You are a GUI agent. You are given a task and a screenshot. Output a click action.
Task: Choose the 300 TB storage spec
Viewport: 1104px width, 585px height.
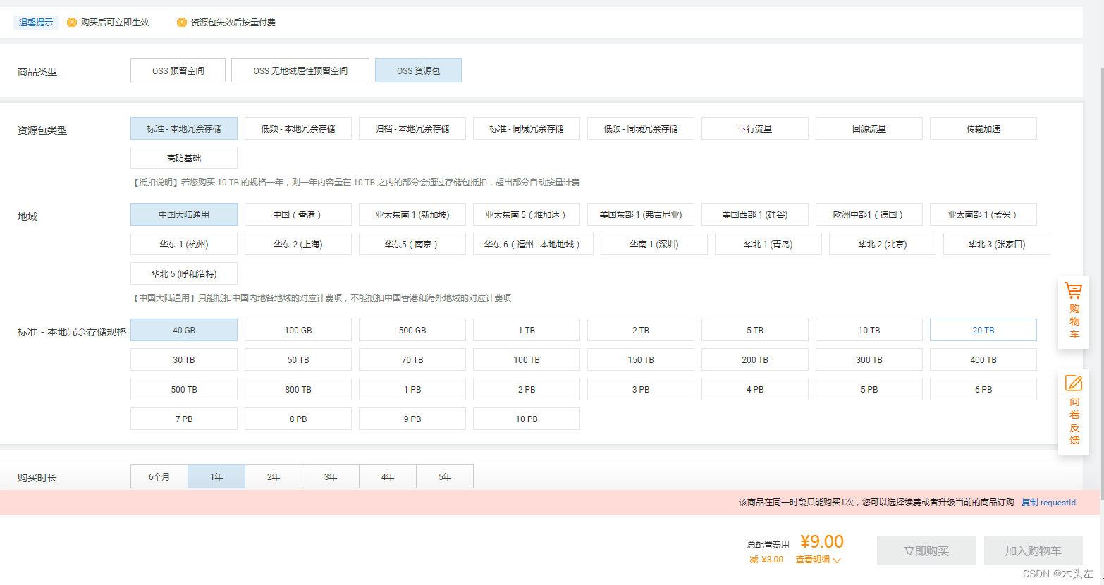coord(869,359)
